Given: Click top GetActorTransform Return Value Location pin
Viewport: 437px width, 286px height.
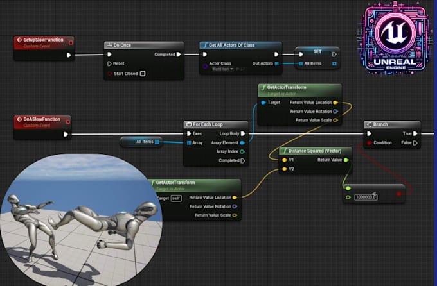Looking at the screenshot, I should pos(335,103).
